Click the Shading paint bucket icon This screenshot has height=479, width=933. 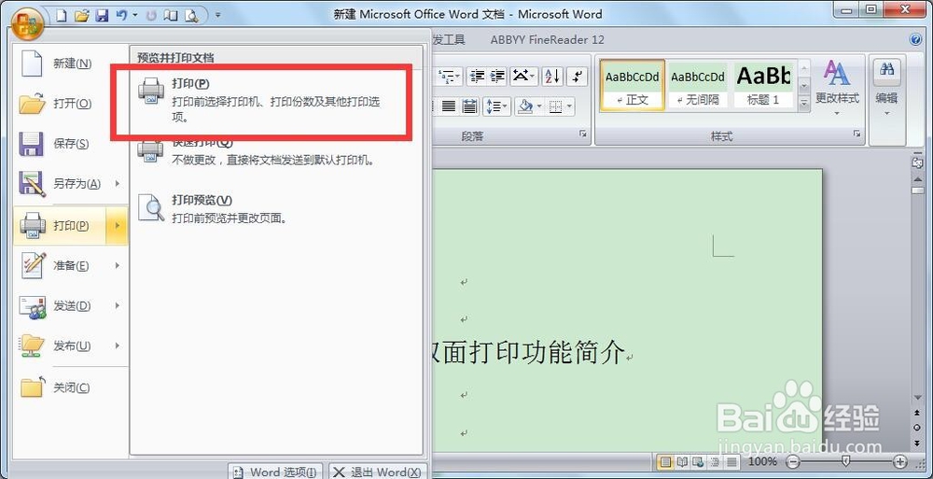tap(525, 106)
